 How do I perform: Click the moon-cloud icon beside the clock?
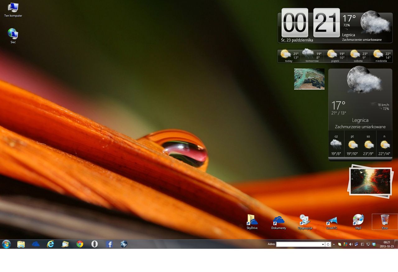pyautogui.click(x=375, y=22)
